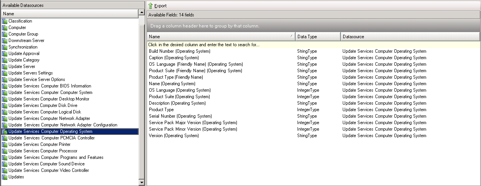Click the PCMCIA Controller datasource icon
Viewport: 481px width, 186px height.
tap(5, 138)
